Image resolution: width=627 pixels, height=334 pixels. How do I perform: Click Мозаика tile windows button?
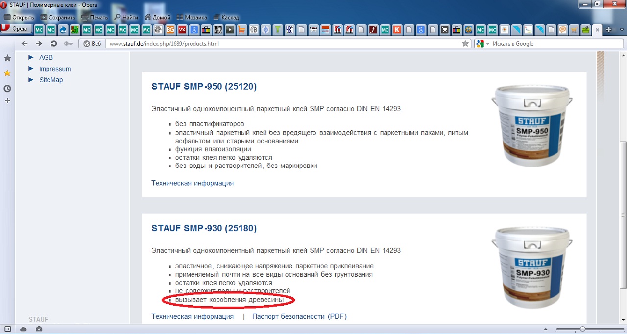click(x=192, y=17)
